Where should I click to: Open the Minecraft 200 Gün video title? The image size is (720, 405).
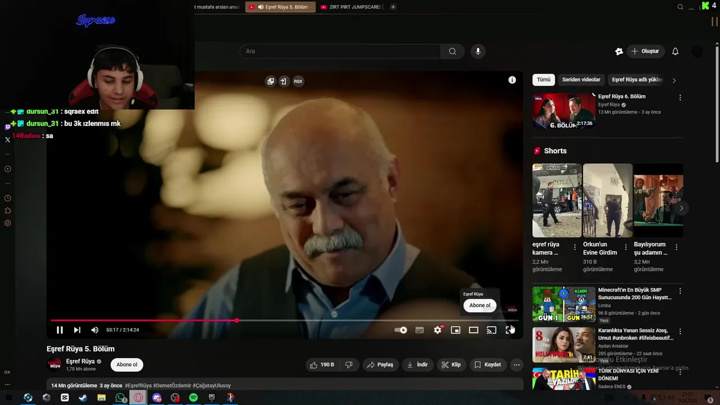tap(635, 294)
